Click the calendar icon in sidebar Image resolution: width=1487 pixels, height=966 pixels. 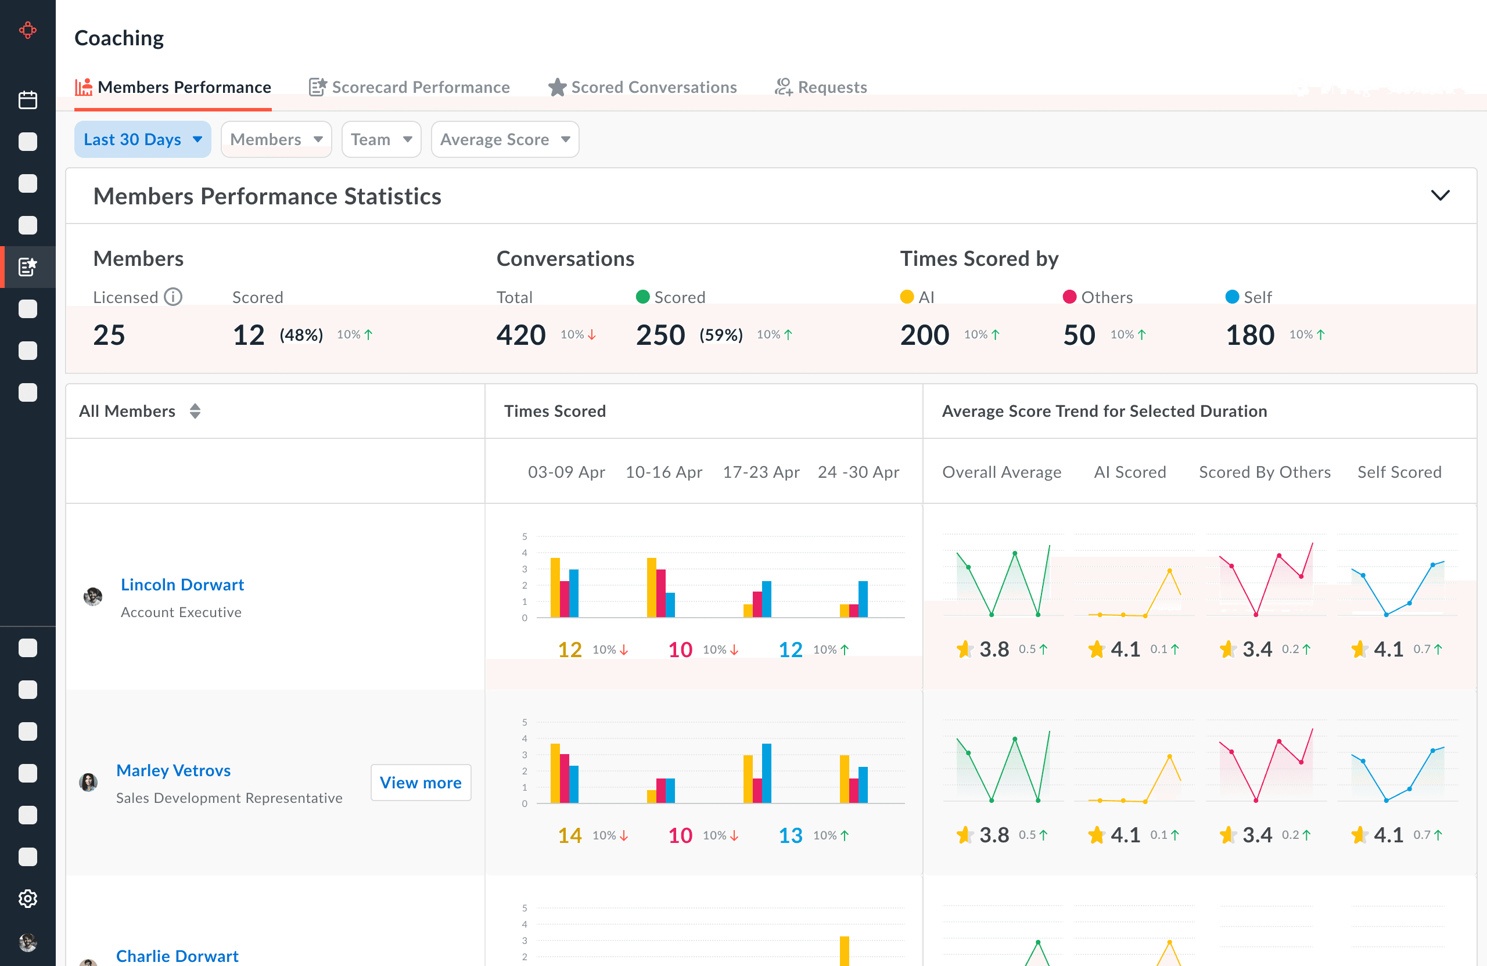pyautogui.click(x=27, y=100)
